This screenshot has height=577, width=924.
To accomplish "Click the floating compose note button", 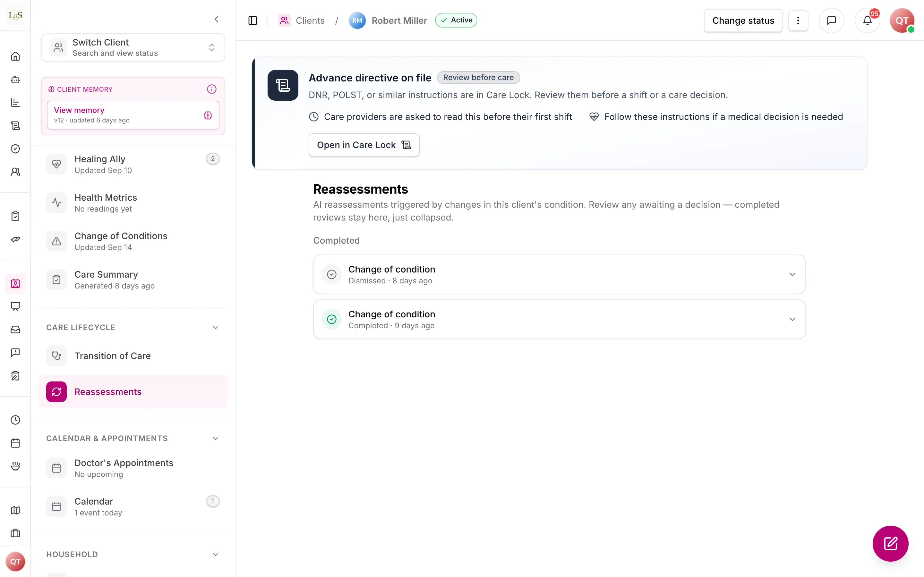I will [890, 543].
